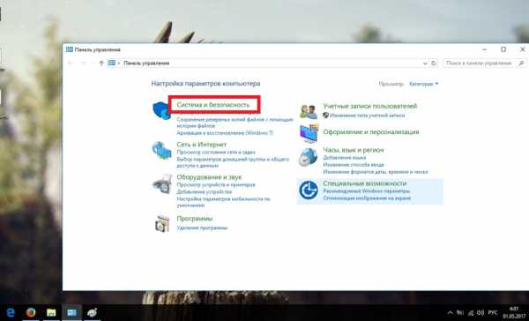Open the Сеть и Интернет heading link
Screen dimensions: 529x321
[201, 145]
